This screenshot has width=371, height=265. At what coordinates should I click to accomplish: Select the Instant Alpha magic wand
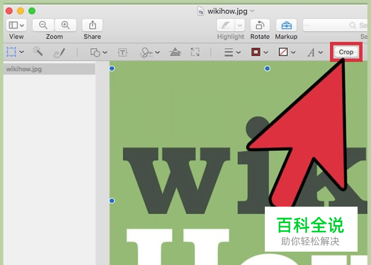coord(38,51)
